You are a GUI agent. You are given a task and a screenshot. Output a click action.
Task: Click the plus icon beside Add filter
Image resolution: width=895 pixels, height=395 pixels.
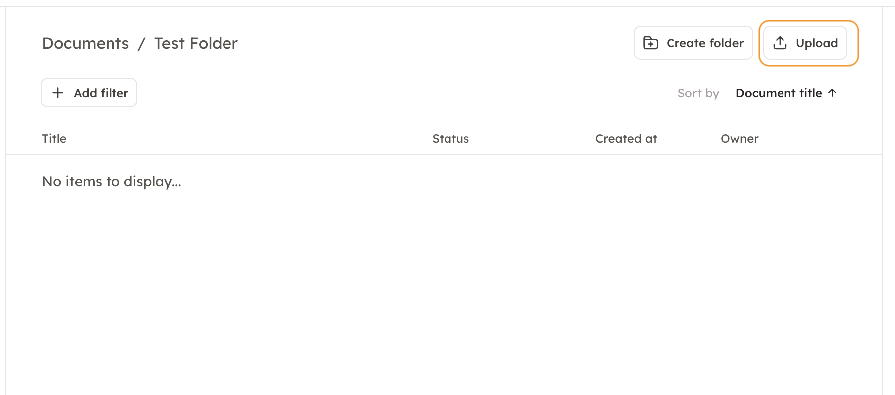click(58, 93)
